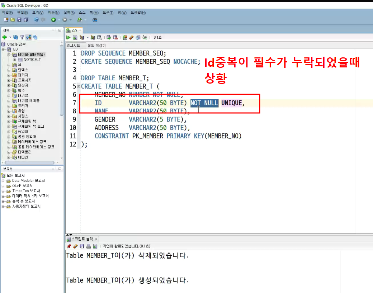This screenshot has height=293, width=373.
Task: Click the connections tree horizontal scrollbar
Action: (30, 163)
